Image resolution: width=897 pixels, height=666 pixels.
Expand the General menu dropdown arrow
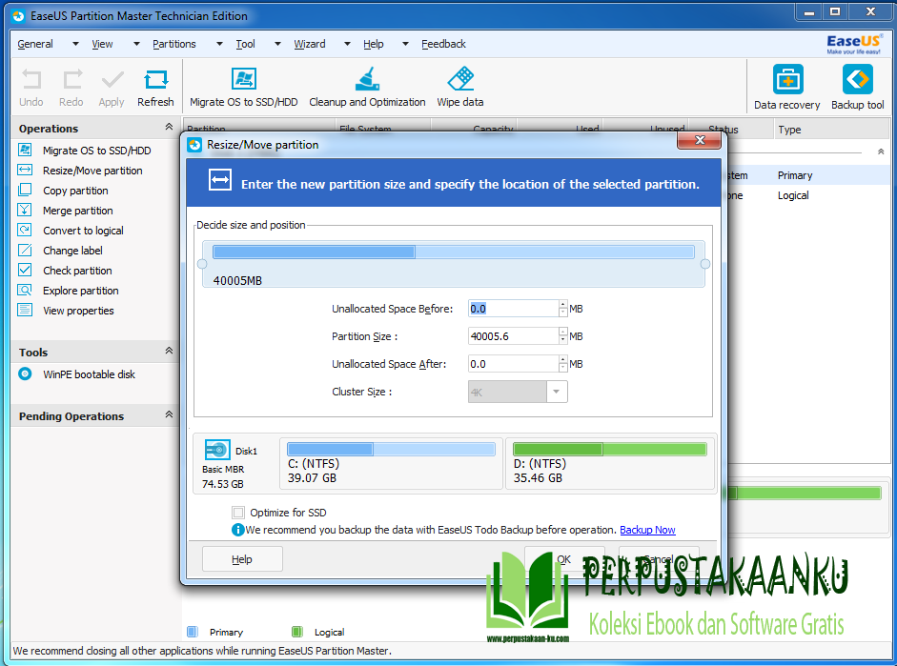coord(75,44)
